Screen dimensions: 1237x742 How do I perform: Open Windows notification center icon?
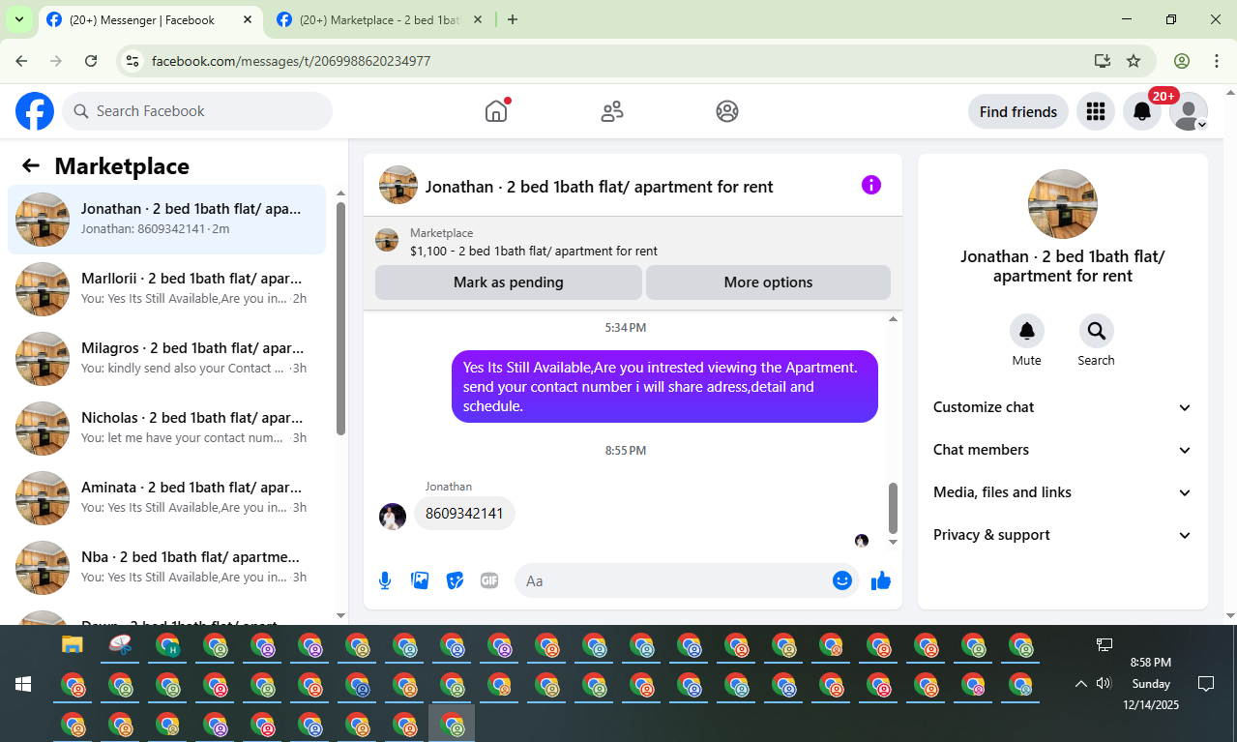[1206, 684]
